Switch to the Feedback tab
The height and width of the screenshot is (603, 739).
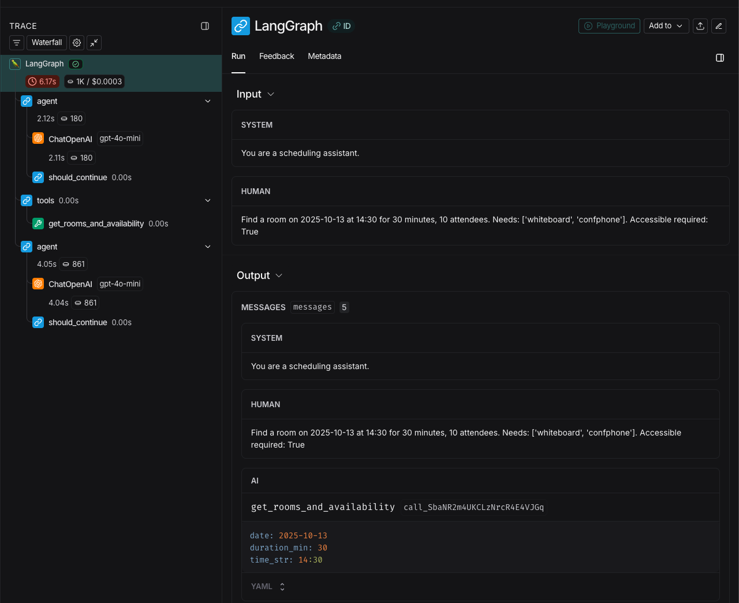point(277,57)
